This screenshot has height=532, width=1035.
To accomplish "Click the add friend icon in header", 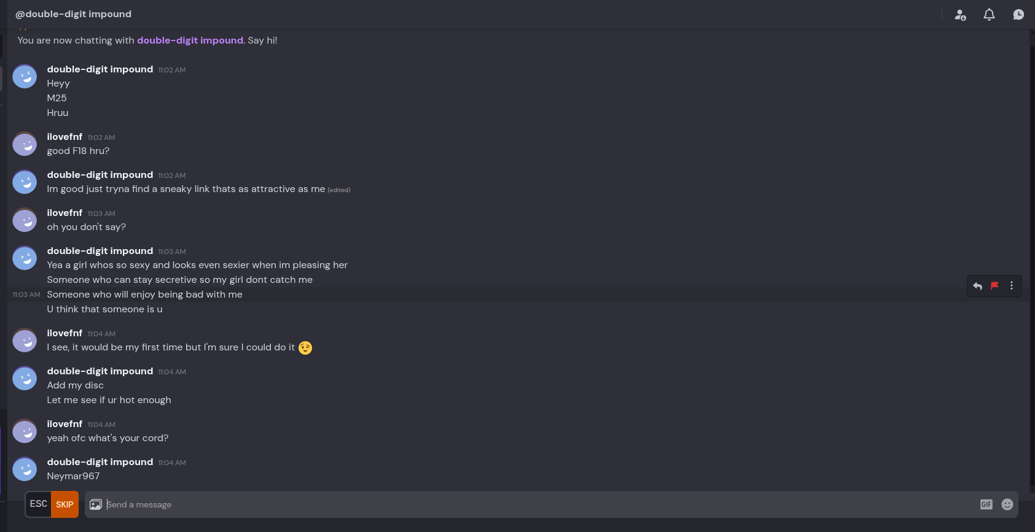I will [960, 15].
